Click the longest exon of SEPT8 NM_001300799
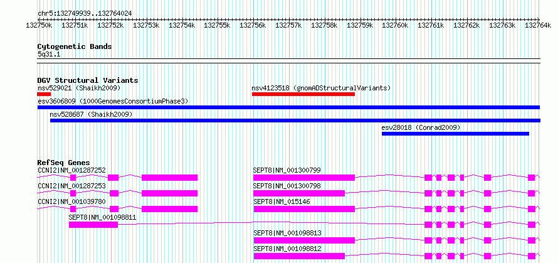 coord(304,178)
